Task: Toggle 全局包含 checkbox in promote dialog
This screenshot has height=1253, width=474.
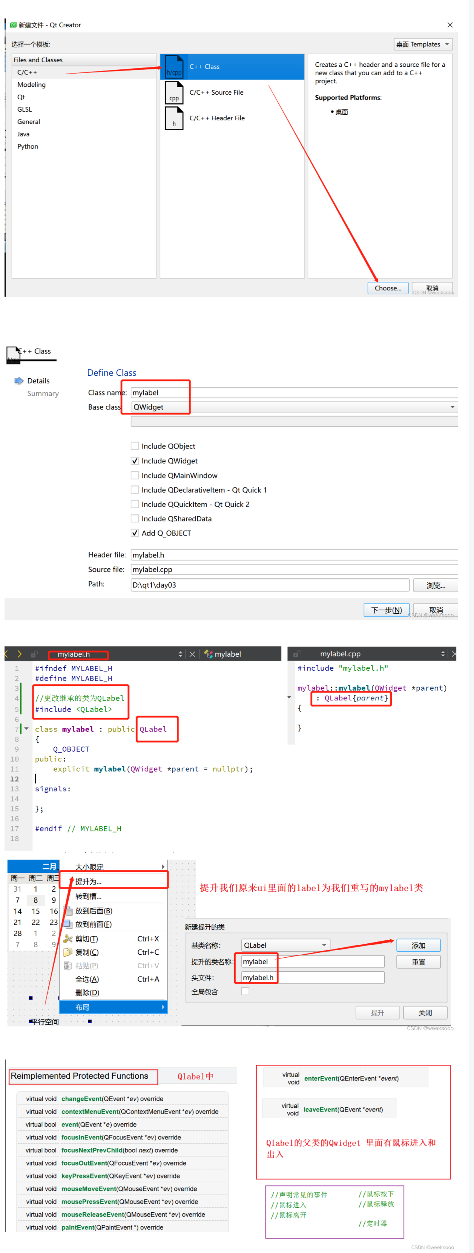Action: click(x=245, y=991)
